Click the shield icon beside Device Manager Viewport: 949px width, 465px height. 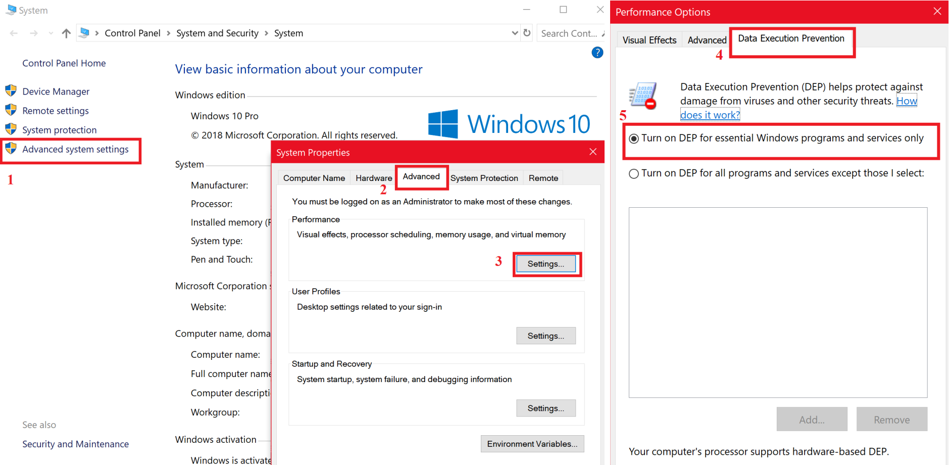[x=11, y=91]
